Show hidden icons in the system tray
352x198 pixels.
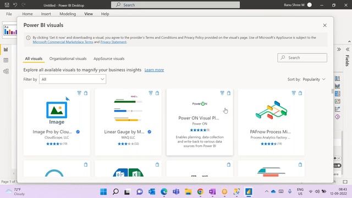[266, 191]
